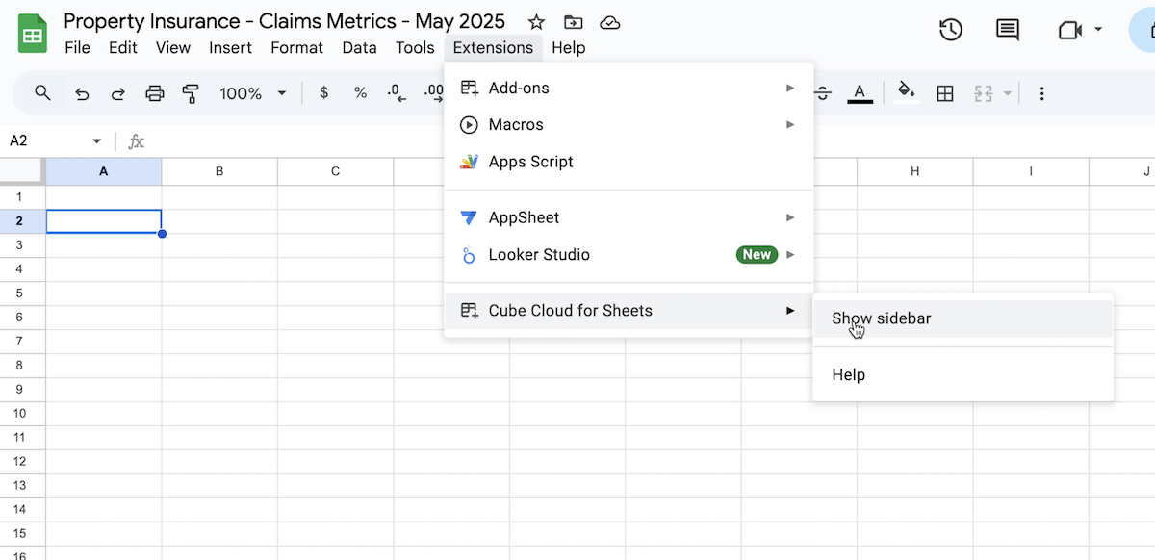
Task: Open the comments icon
Action: click(1008, 30)
